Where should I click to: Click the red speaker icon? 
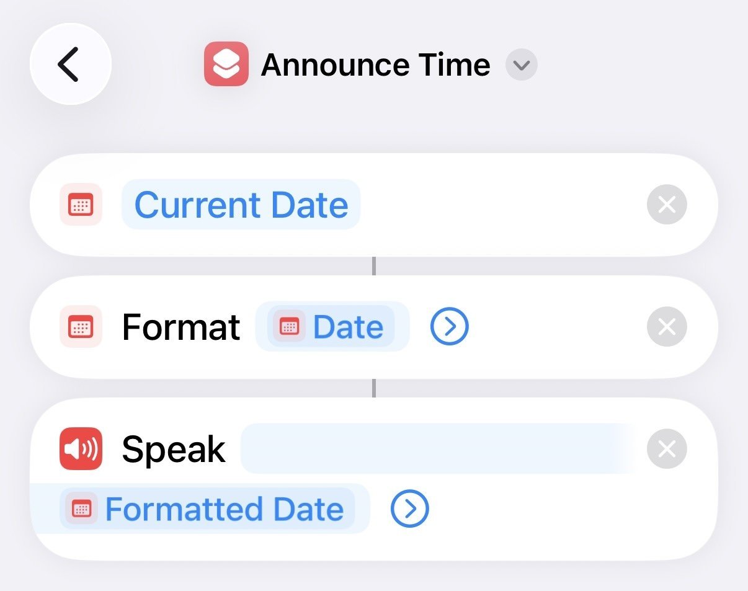coord(81,449)
